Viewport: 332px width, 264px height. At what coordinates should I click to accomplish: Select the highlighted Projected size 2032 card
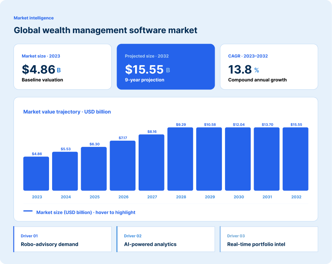[166, 66]
